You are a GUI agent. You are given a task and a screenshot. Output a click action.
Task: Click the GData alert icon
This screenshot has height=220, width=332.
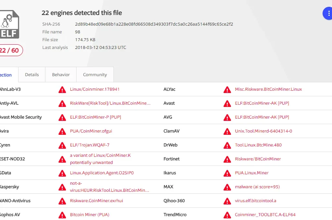62,173
